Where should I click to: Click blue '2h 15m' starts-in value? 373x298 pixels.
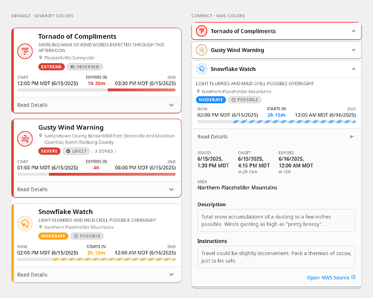coord(276,115)
